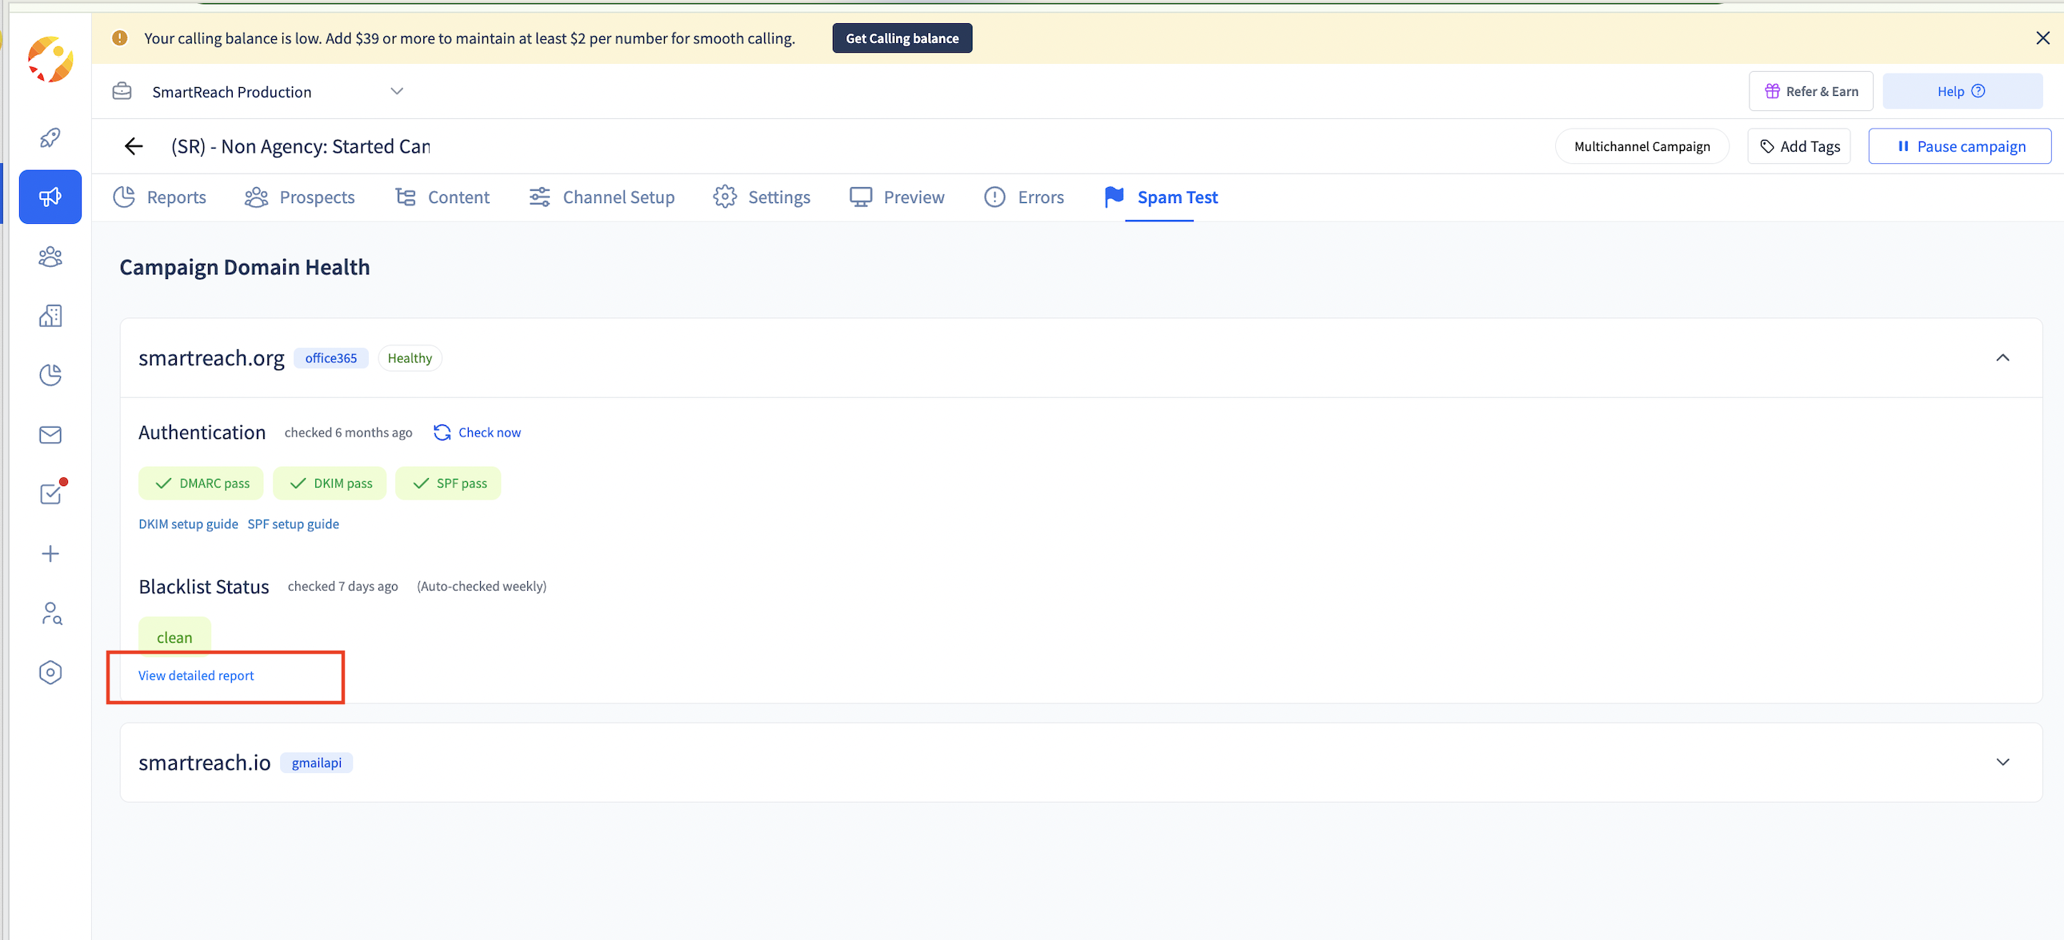Click the gmailapi provider tag

317,763
